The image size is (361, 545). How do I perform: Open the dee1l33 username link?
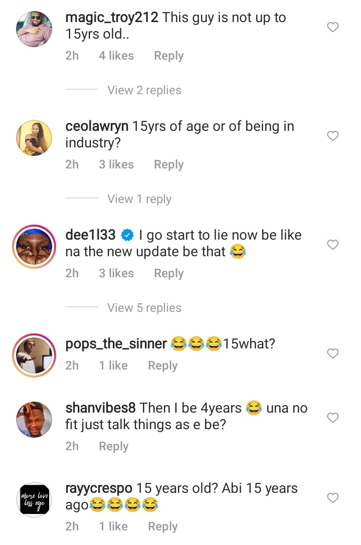coord(91,234)
